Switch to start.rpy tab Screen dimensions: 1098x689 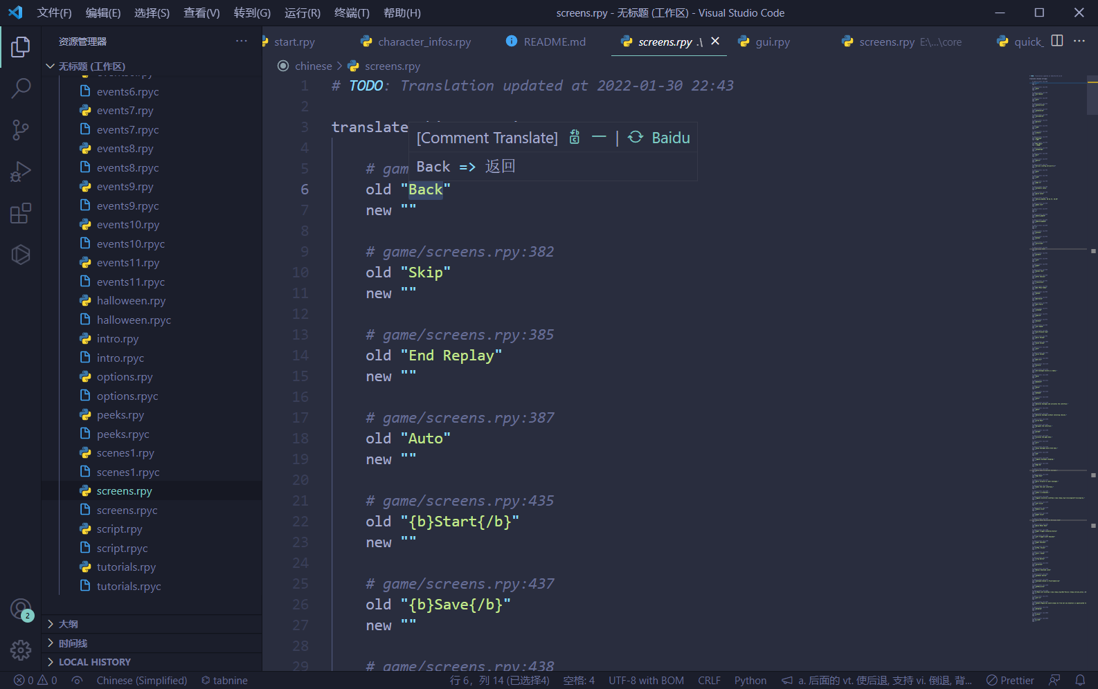pyautogui.click(x=294, y=42)
